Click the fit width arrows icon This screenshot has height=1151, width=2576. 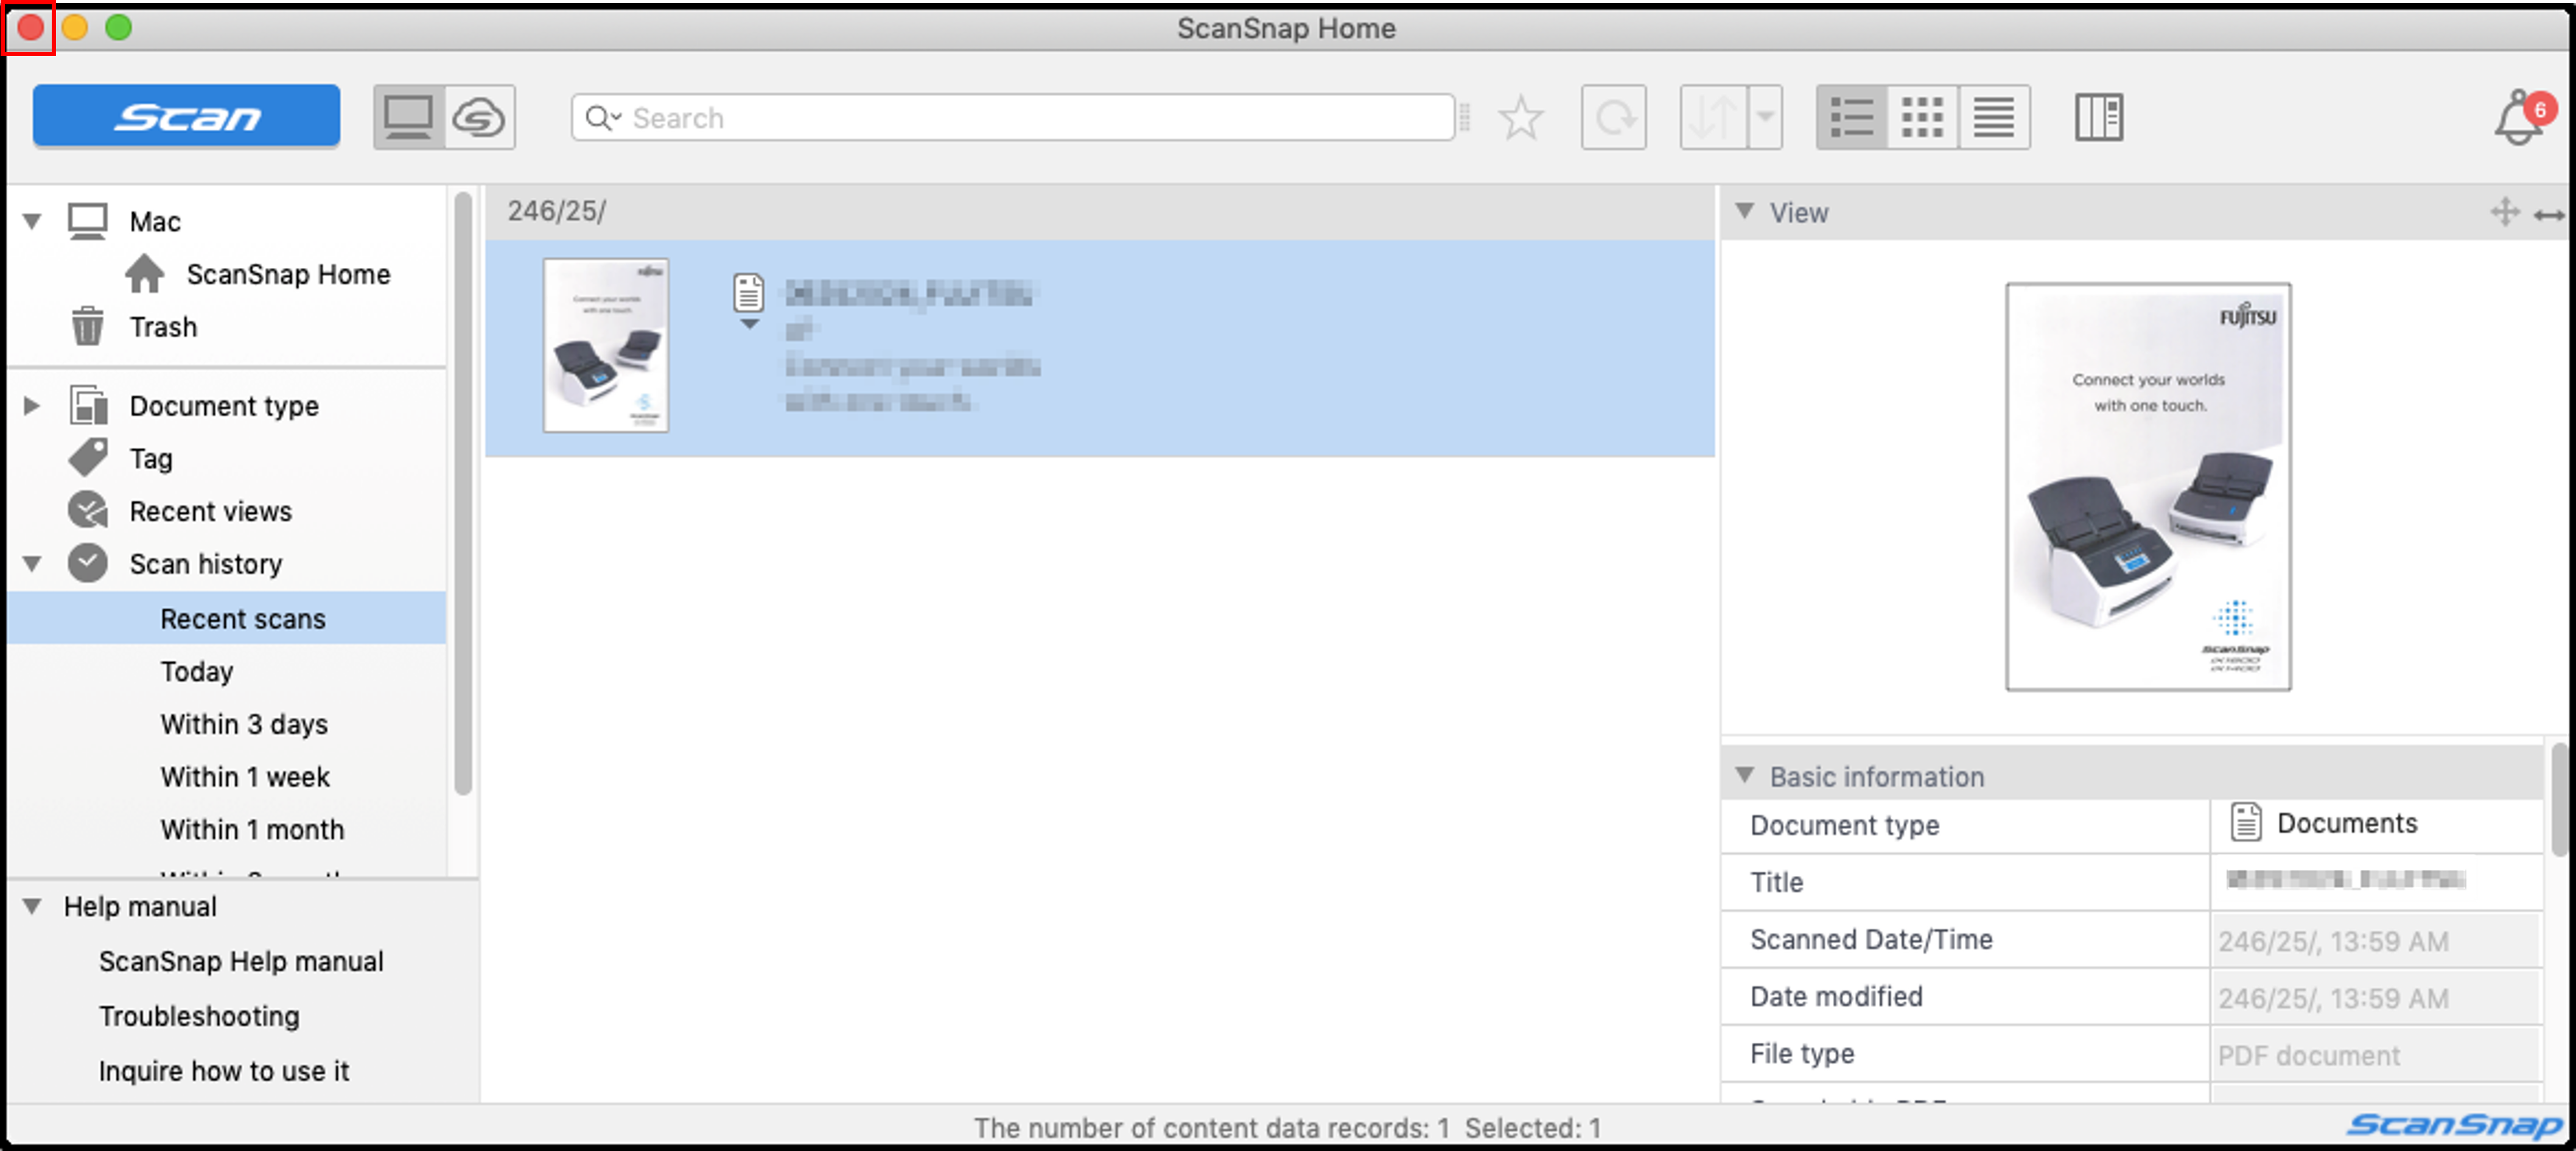pyautogui.click(x=2549, y=214)
